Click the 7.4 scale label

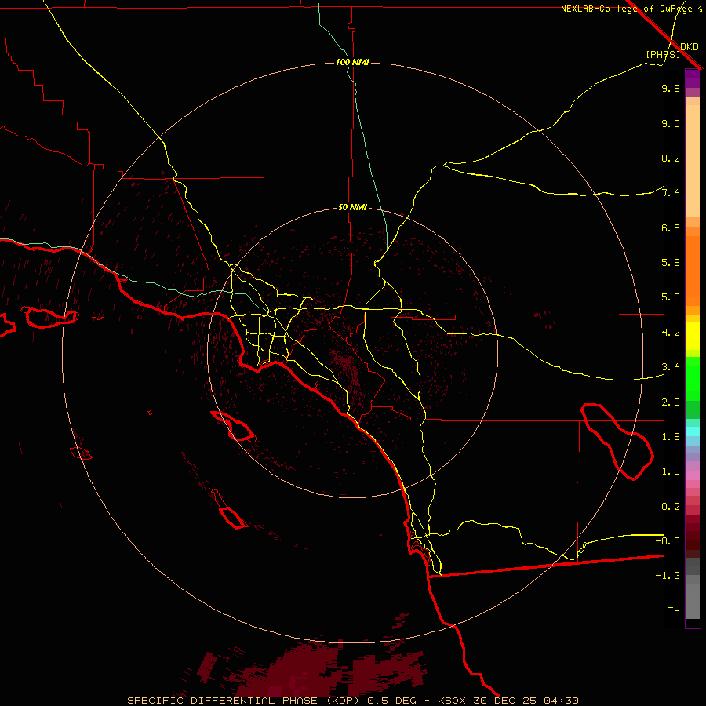(671, 193)
